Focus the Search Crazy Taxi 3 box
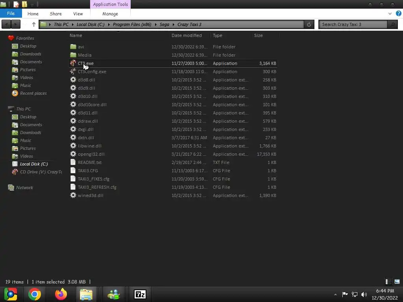This screenshot has width=403, height=302. [x=353, y=24]
